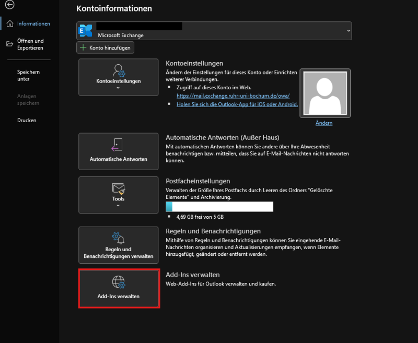This screenshot has width=418, height=343.
Task: Click the Informationen home icon
Action: coord(9,23)
